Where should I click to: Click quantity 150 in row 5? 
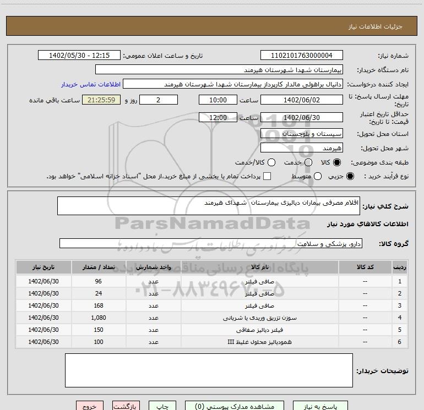(x=99, y=330)
